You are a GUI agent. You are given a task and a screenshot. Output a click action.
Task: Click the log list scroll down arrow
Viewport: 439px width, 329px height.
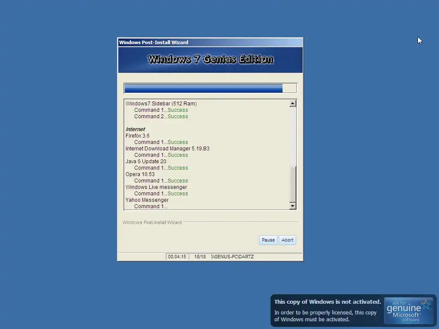pos(292,206)
